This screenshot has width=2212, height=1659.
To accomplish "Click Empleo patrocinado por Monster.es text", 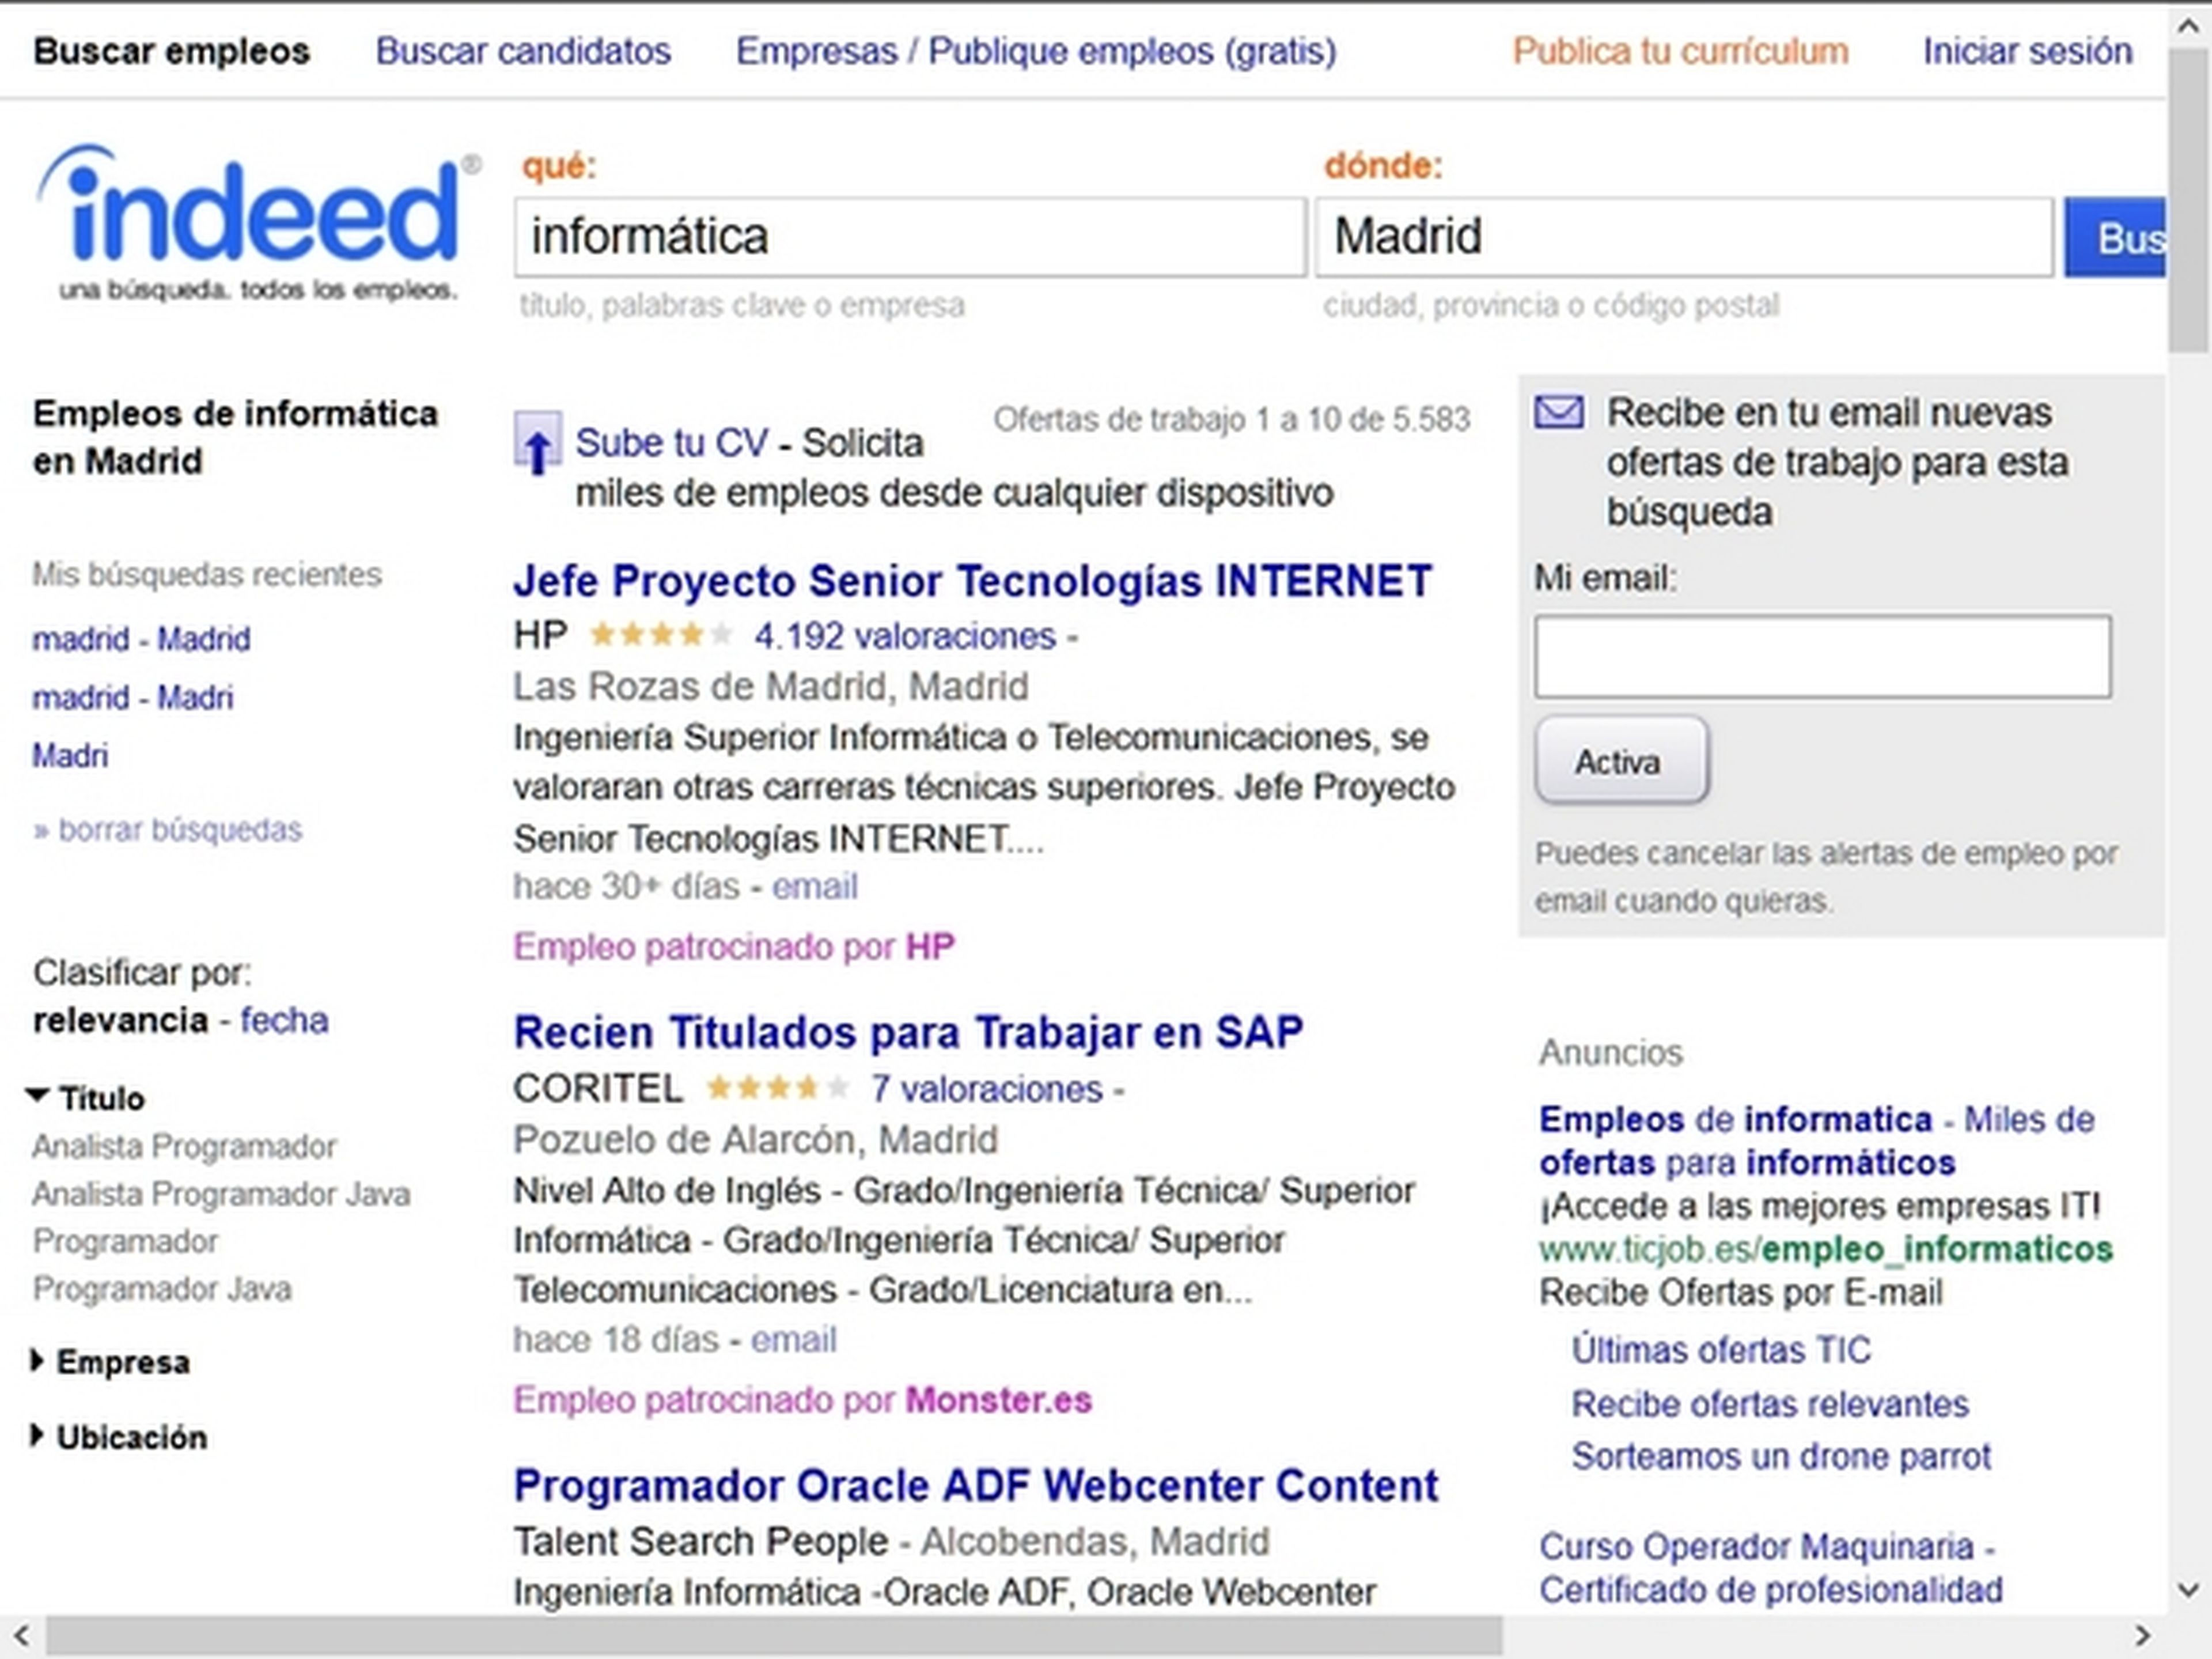I will [802, 1400].
